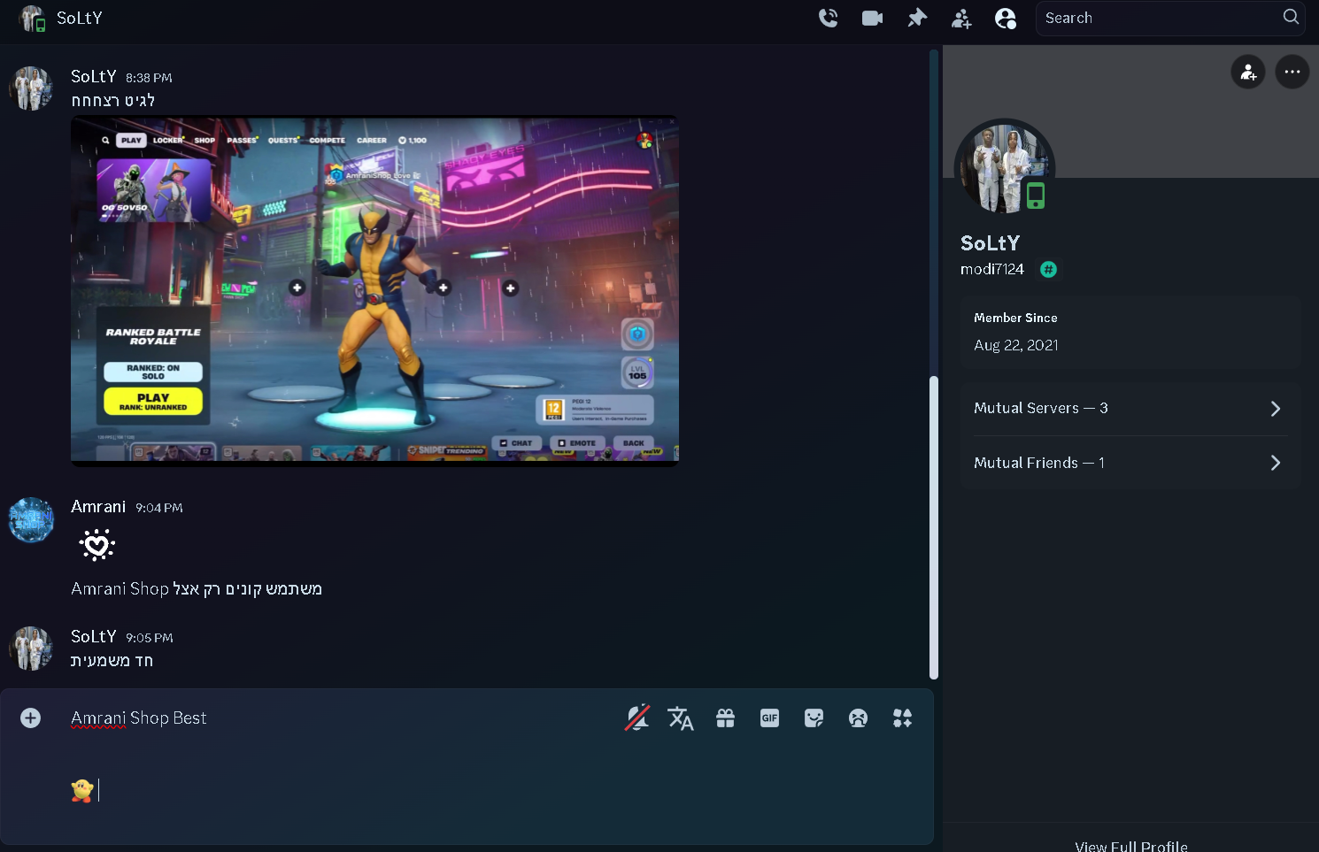The height and width of the screenshot is (852, 1319).
Task: Open the Fortnite screenshot attachment
Action: click(x=374, y=290)
